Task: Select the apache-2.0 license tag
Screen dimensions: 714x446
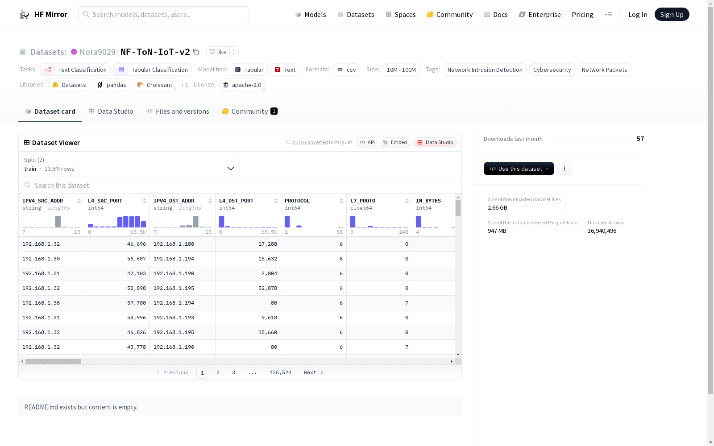Action: pyautogui.click(x=242, y=85)
